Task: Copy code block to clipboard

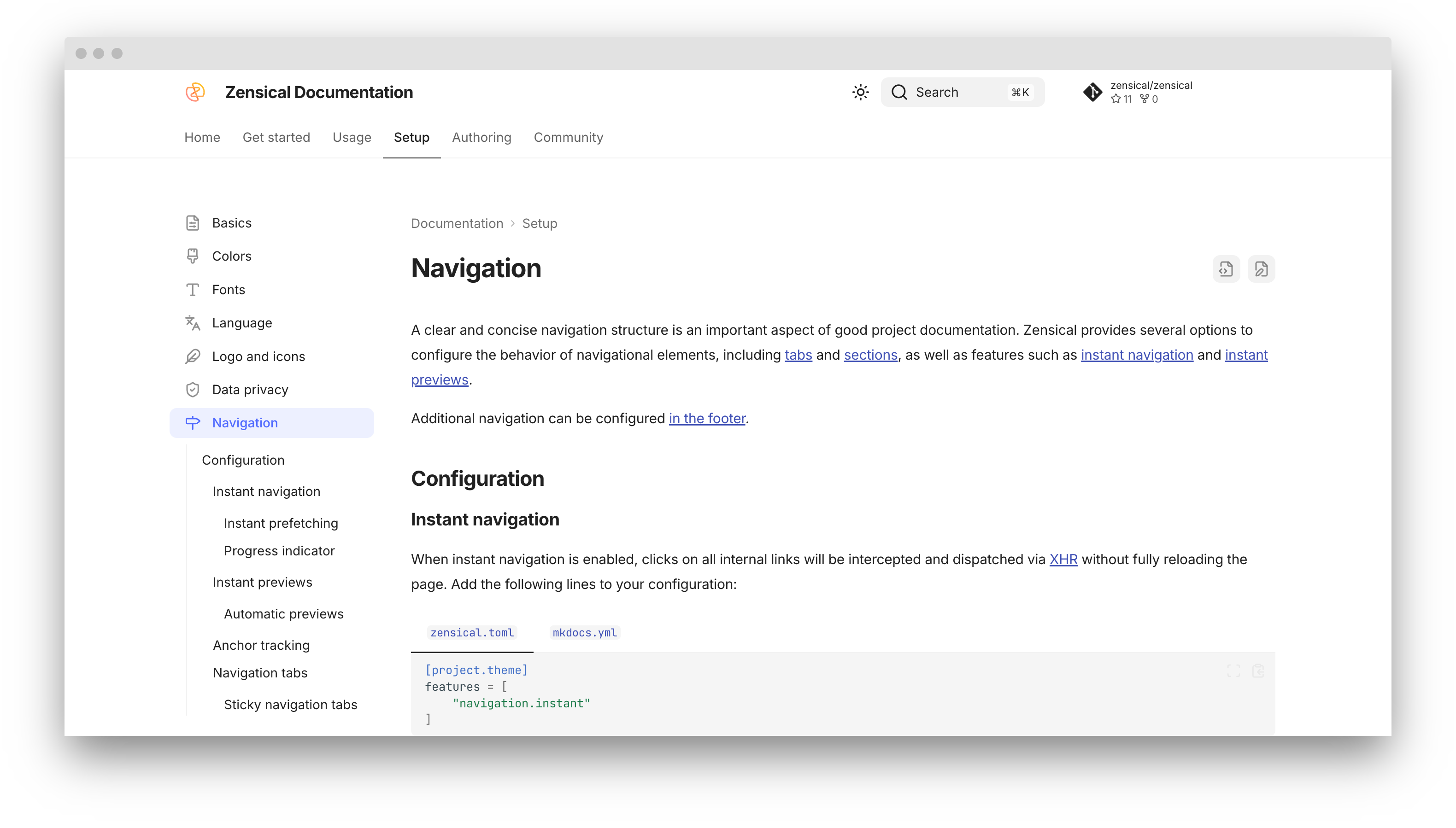Action: pos(1258,671)
